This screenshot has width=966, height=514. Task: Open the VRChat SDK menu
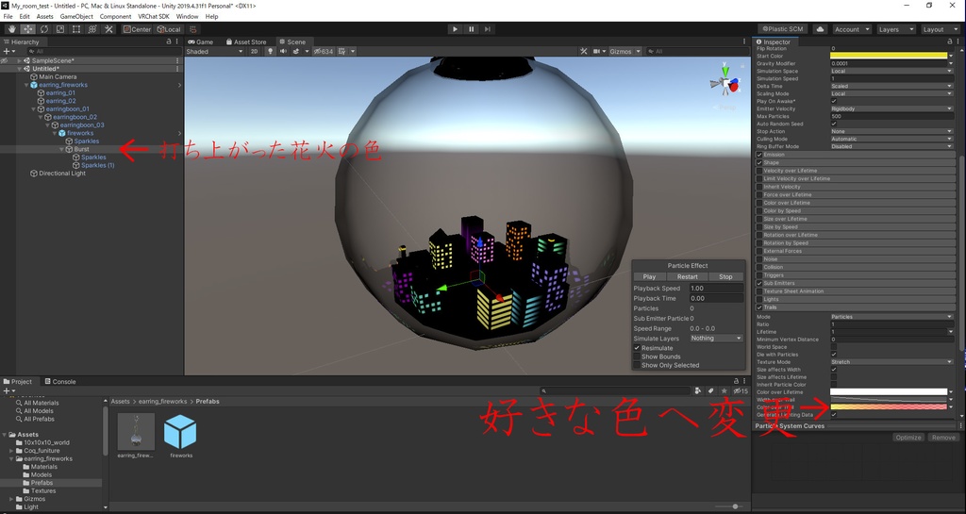(154, 17)
